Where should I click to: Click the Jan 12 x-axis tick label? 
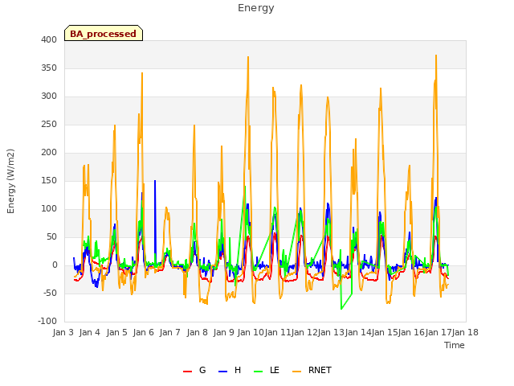304,332
